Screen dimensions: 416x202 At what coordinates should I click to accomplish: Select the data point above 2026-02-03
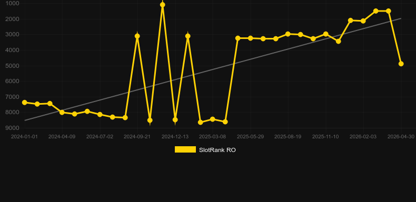pos(363,21)
